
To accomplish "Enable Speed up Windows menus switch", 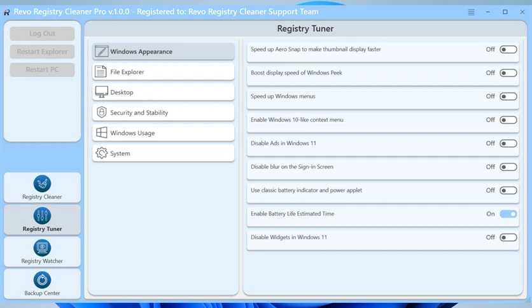I will coord(508,96).
